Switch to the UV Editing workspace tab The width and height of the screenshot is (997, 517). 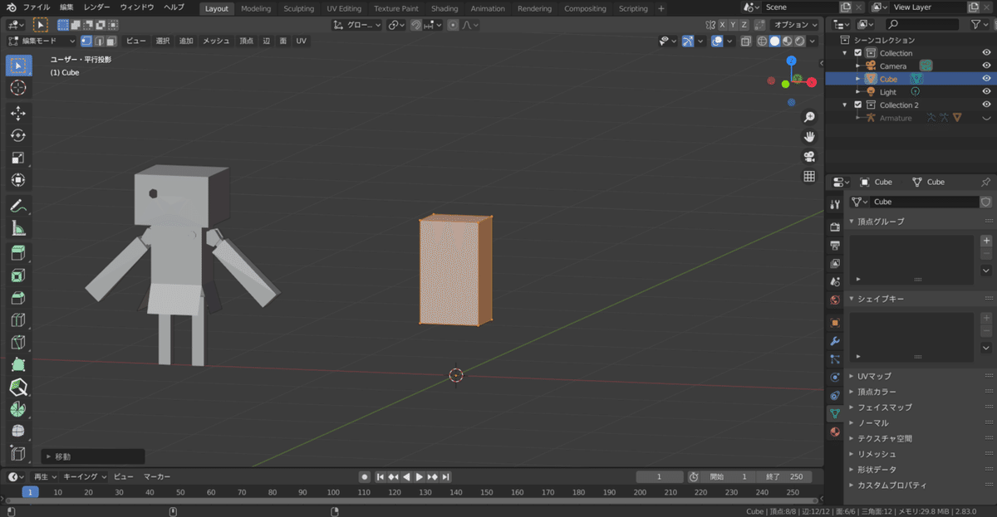point(344,8)
